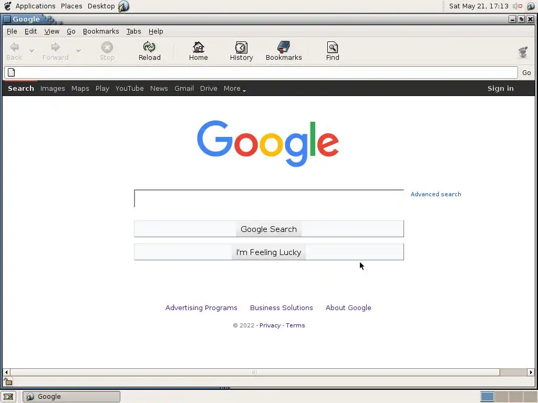Screen dimensions: 538x403
Task: Click the I'm Feeling Lucky button
Action: tap(268, 252)
